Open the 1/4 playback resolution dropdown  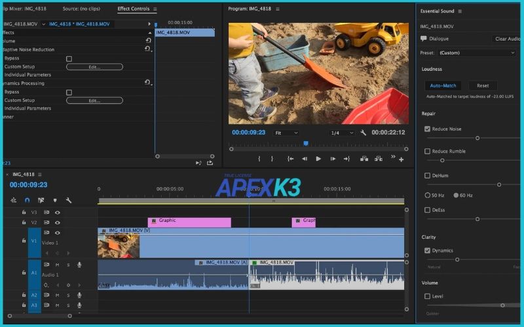coord(342,133)
